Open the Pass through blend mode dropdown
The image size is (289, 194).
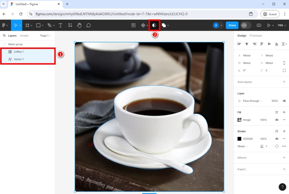pos(251,101)
